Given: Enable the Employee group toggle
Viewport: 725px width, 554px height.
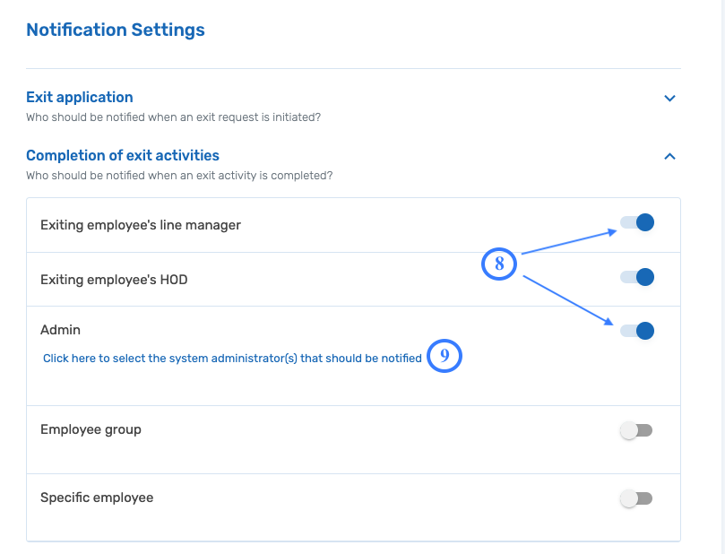Looking at the screenshot, I should [636, 429].
